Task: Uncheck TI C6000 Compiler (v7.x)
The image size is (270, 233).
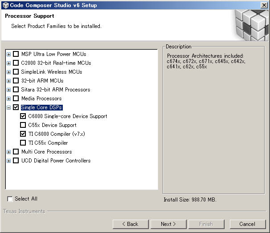Action: pos(23,134)
